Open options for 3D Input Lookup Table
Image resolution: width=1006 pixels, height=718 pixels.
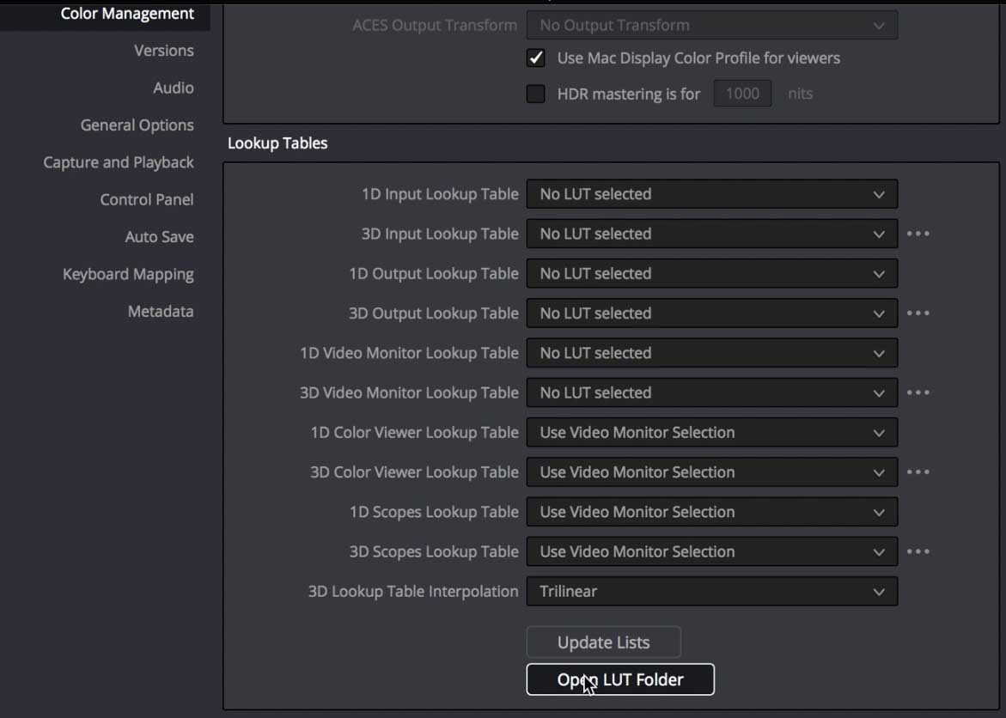[x=918, y=234]
